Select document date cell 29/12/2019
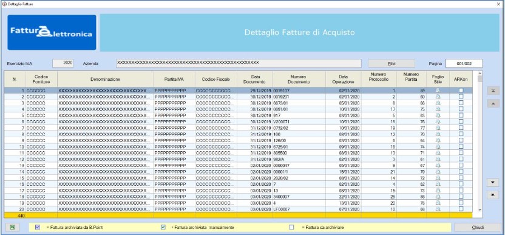This screenshot has height=235, width=505. (254, 91)
